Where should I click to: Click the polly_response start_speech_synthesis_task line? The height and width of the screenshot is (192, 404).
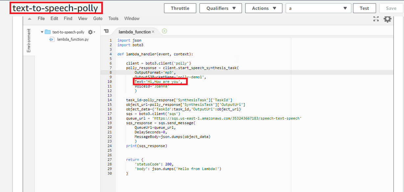[182, 68]
